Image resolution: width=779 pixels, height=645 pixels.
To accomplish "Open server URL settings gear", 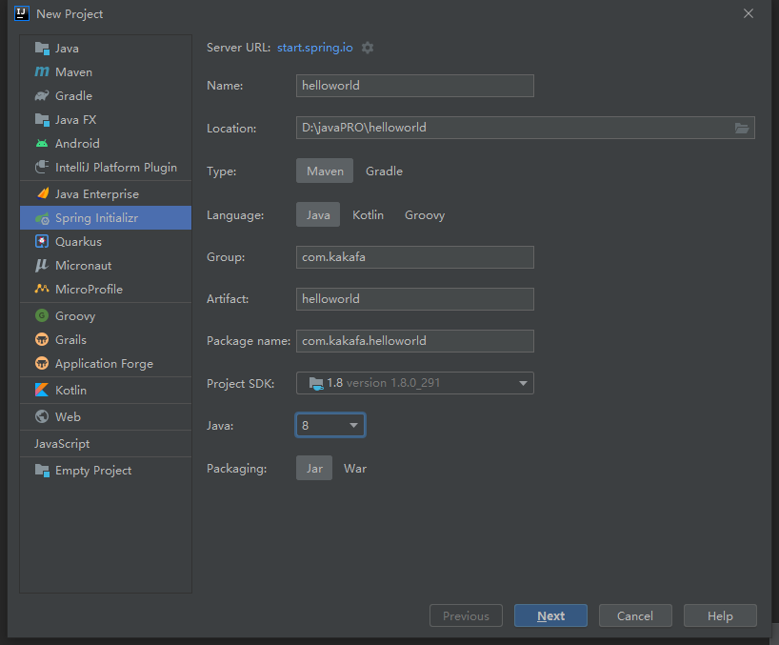I will (x=368, y=48).
